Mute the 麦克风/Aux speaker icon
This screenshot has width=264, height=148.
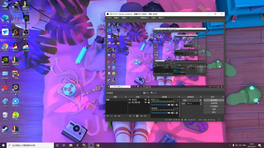pyautogui.click(x=173, y=105)
